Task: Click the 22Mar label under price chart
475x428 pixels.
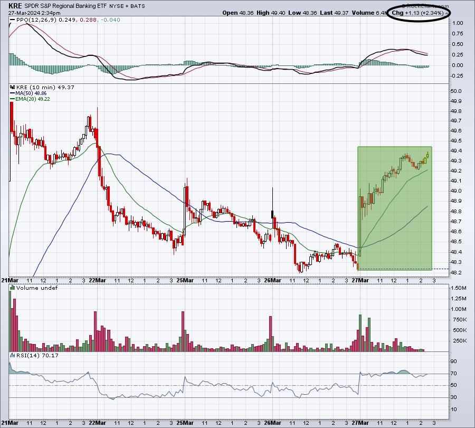Action: point(98,280)
